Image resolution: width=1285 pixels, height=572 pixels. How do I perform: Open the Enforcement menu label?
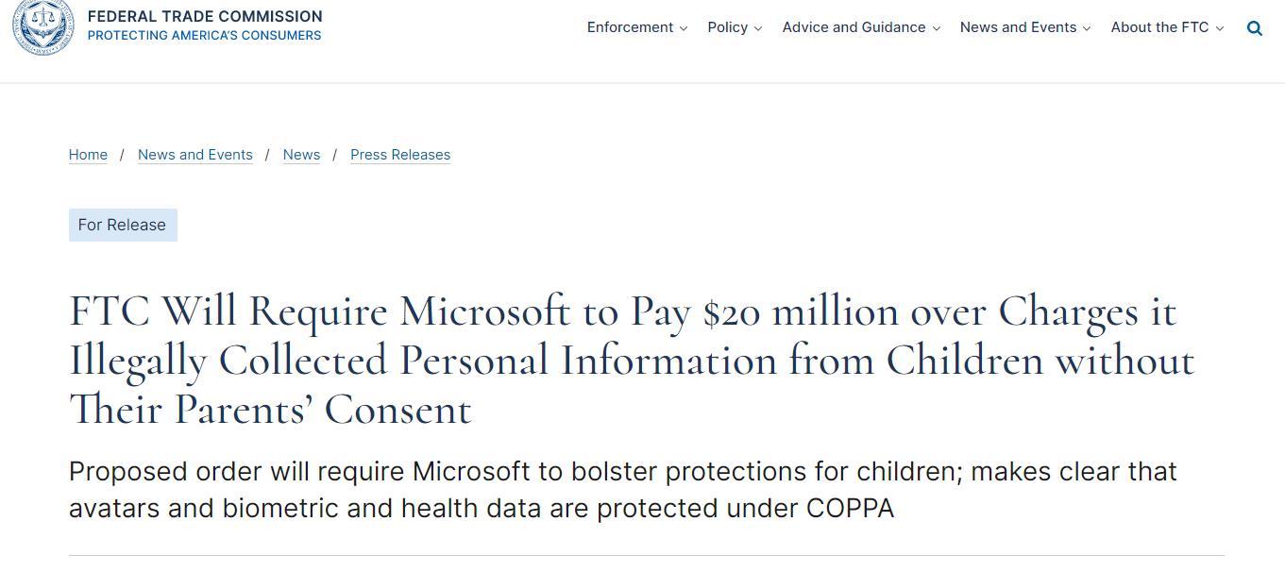(x=630, y=27)
